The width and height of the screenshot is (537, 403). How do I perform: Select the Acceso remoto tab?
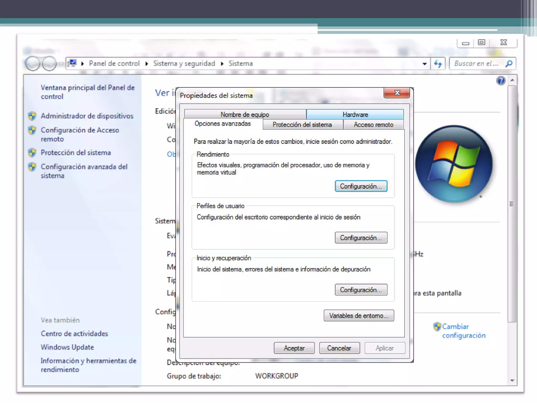coord(373,125)
